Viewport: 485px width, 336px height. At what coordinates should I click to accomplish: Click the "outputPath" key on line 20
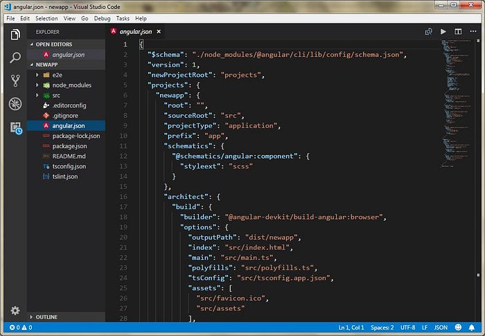pos(212,238)
